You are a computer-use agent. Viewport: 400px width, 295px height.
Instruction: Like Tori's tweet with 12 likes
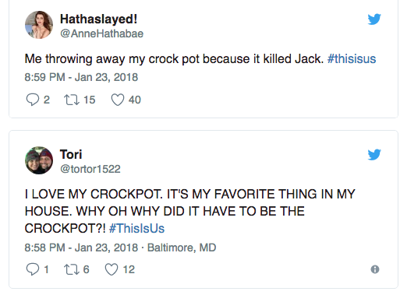tap(112, 269)
